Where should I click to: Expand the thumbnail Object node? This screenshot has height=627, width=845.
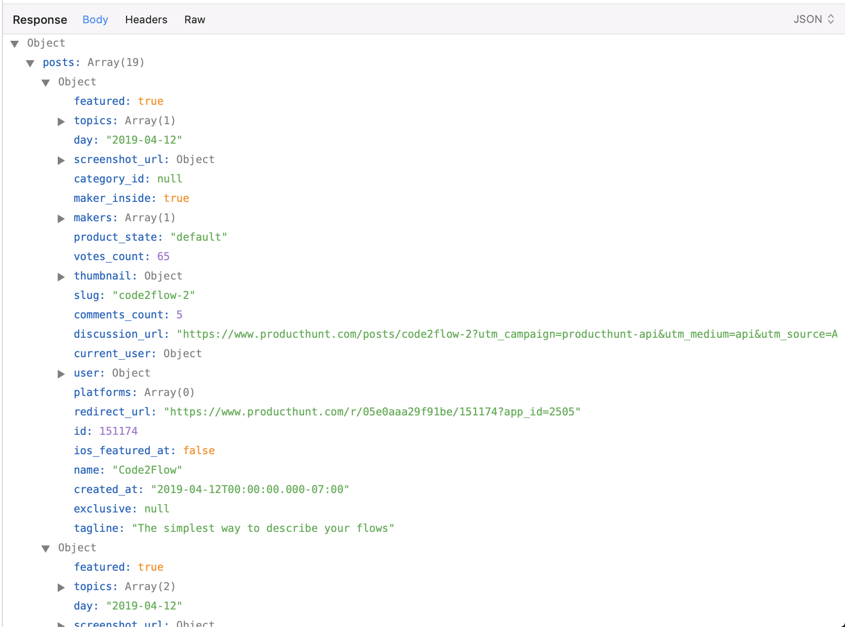(x=61, y=277)
